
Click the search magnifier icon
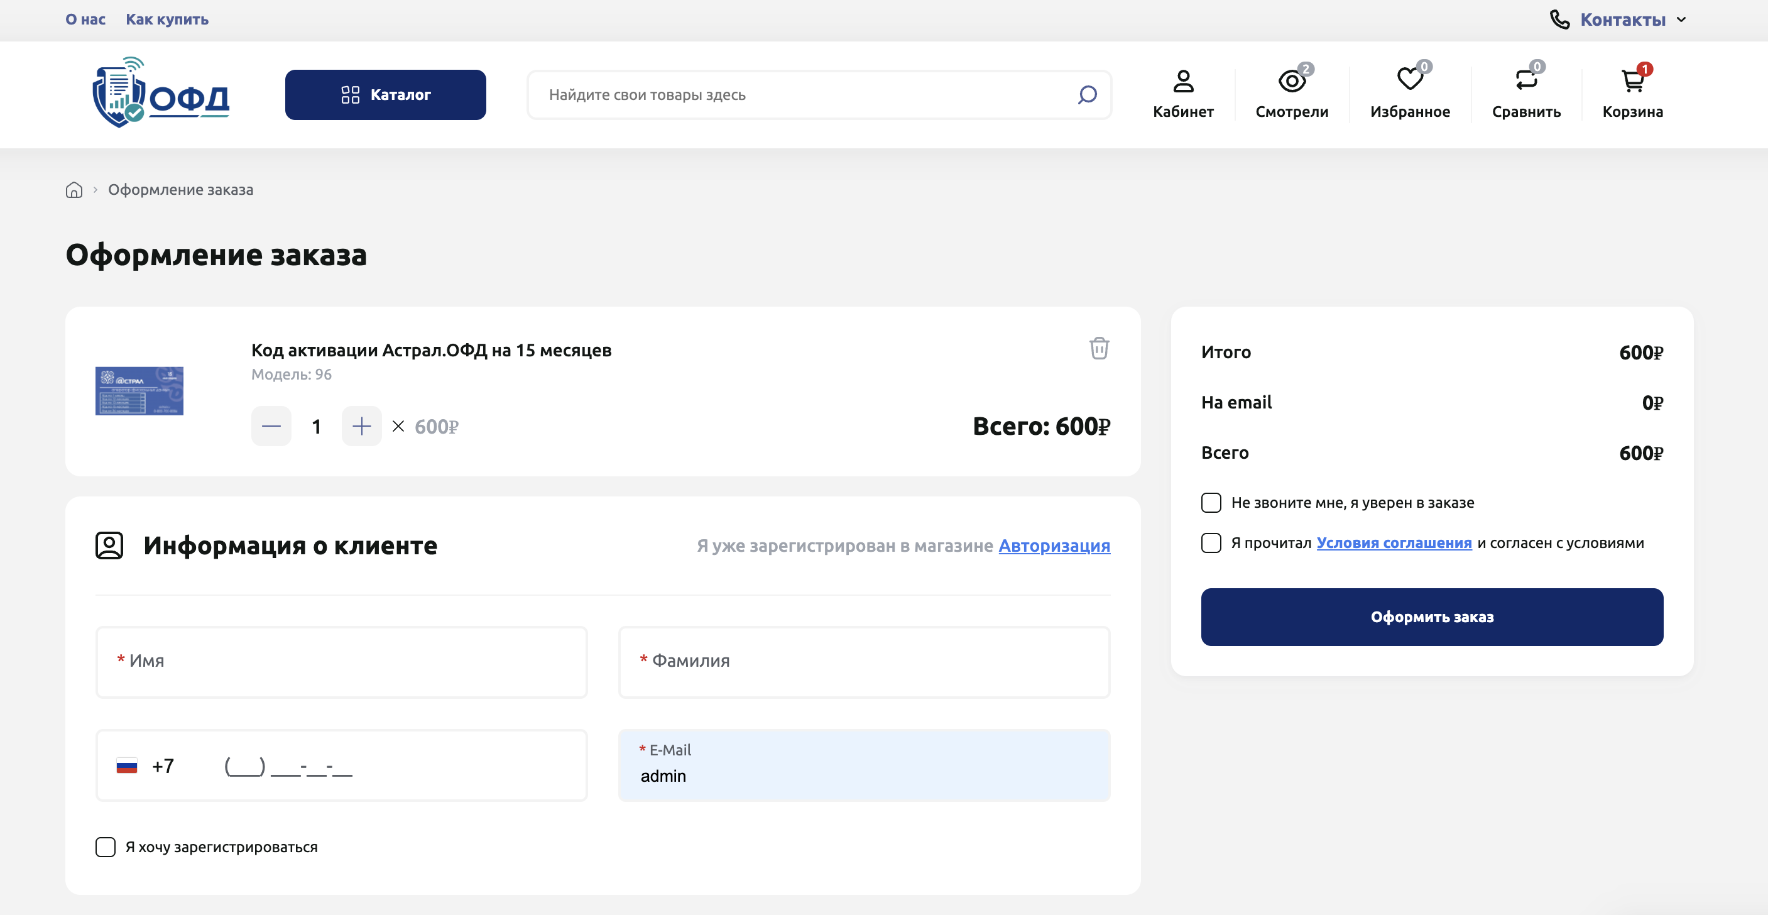pos(1087,95)
